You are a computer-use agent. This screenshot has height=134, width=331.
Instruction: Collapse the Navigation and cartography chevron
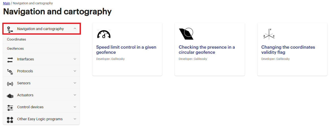pos(75,29)
